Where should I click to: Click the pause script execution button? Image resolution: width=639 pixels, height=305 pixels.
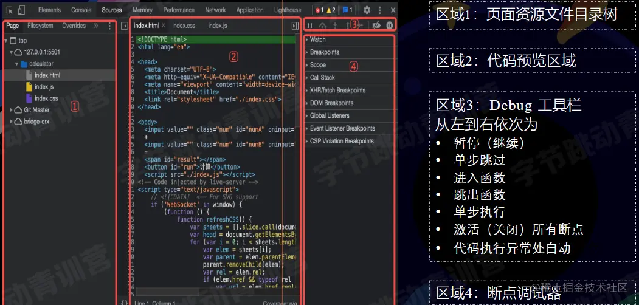(309, 26)
